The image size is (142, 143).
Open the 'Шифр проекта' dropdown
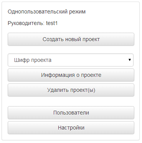pyautogui.click(x=71, y=60)
